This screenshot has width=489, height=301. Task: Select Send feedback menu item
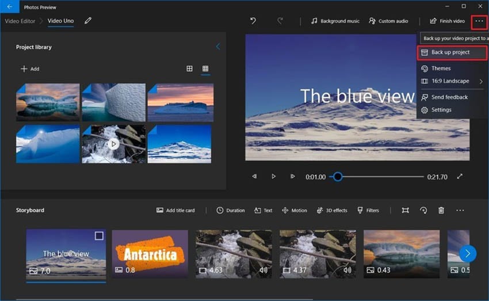click(x=452, y=97)
